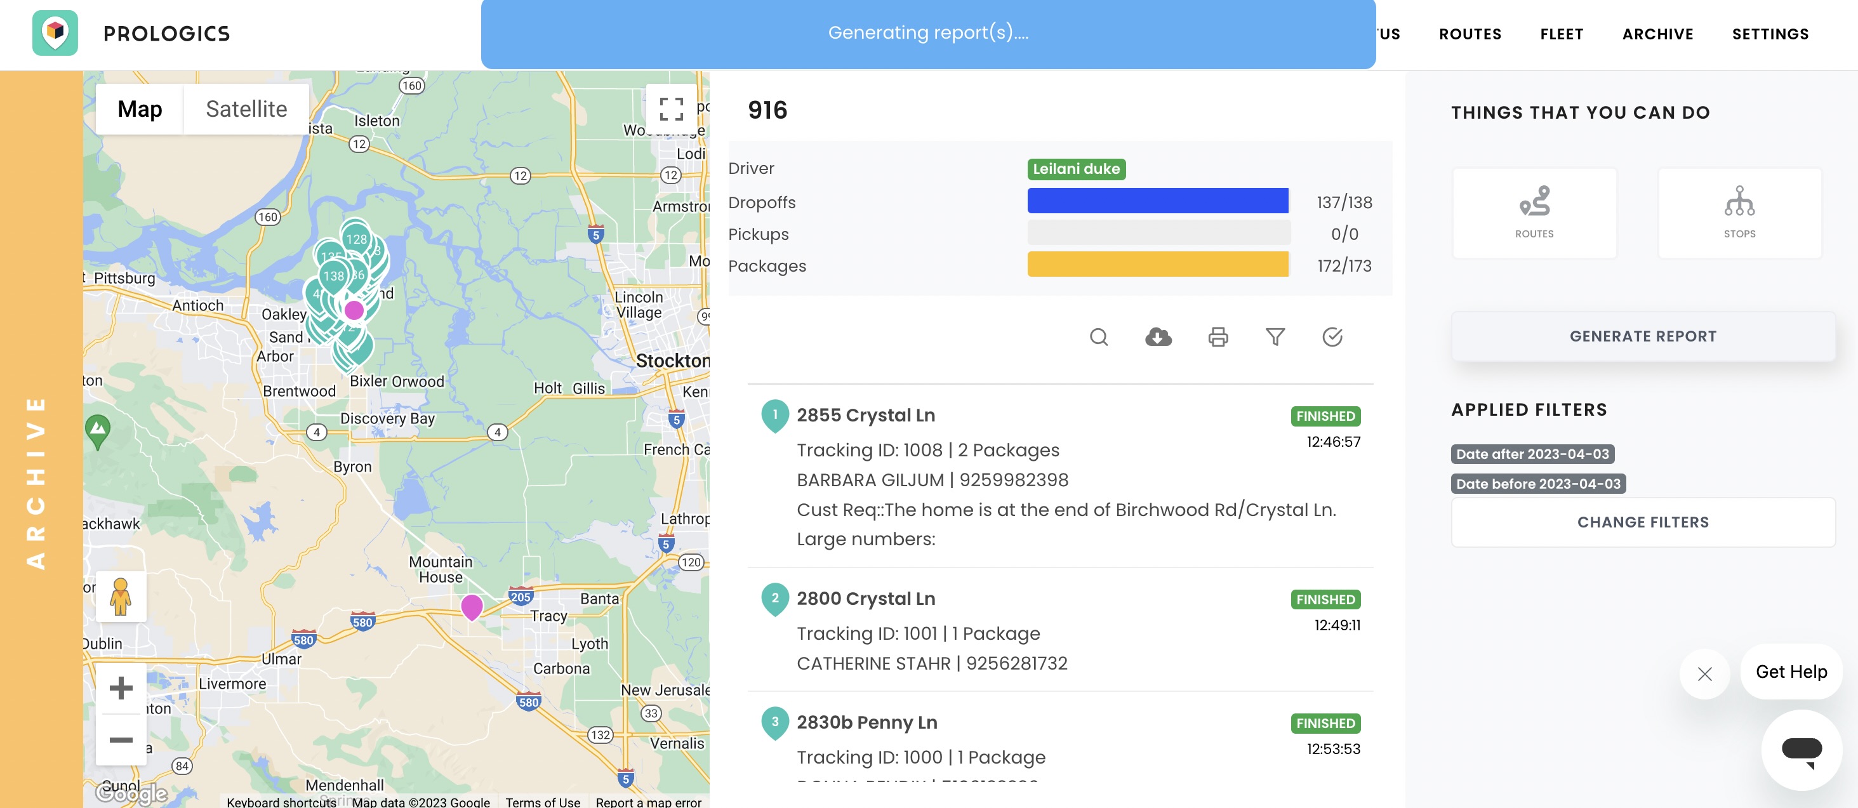Select the Map view type
This screenshot has width=1858, height=808.
tap(140, 109)
